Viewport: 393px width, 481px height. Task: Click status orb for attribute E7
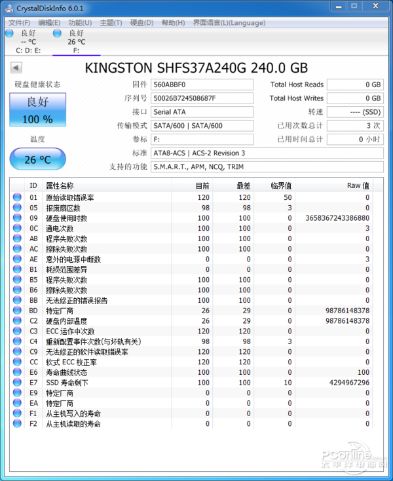point(17,382)
